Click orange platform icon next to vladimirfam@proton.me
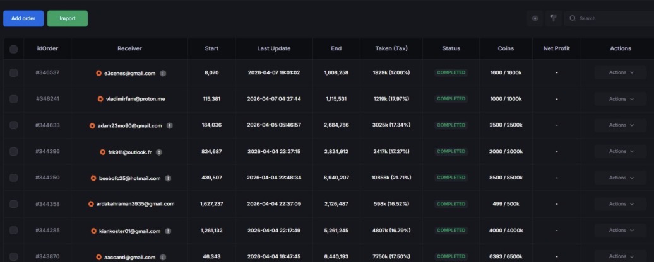 click(100, 99)
